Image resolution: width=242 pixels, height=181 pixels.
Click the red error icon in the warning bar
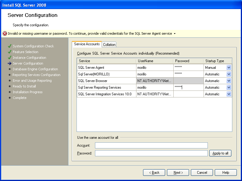coord(5,33)
